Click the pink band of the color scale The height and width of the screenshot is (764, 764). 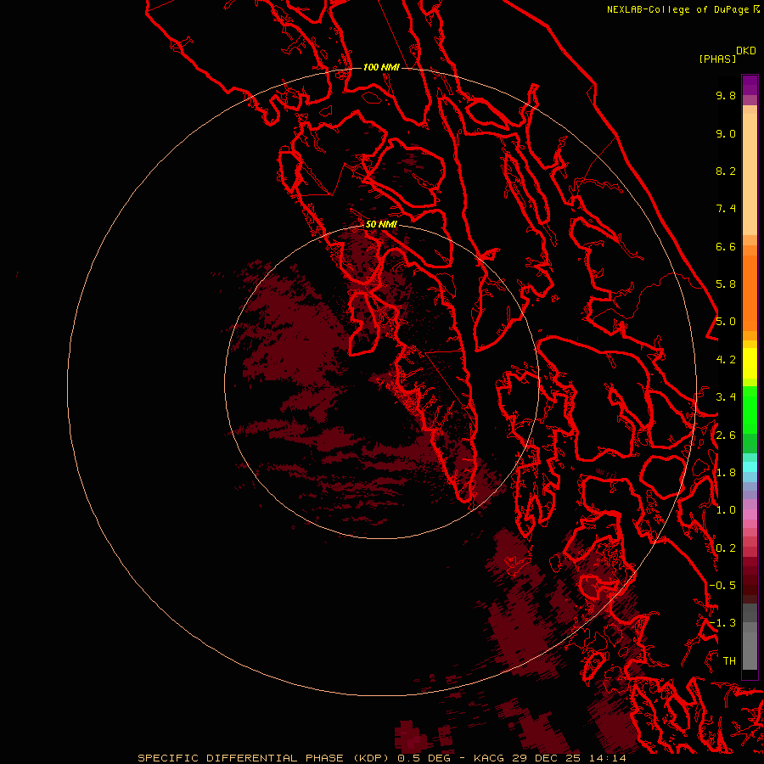(x=750, y=514)
